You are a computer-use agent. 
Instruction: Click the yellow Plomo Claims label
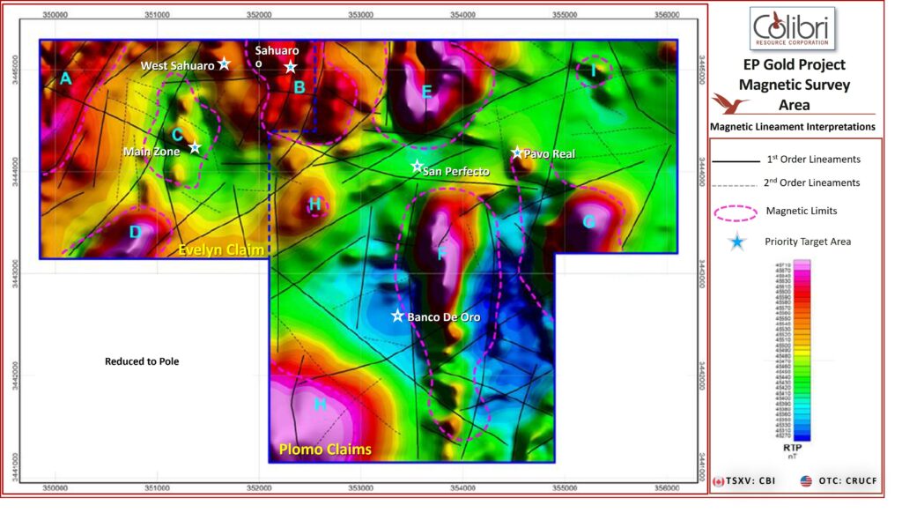coord(325,450)
